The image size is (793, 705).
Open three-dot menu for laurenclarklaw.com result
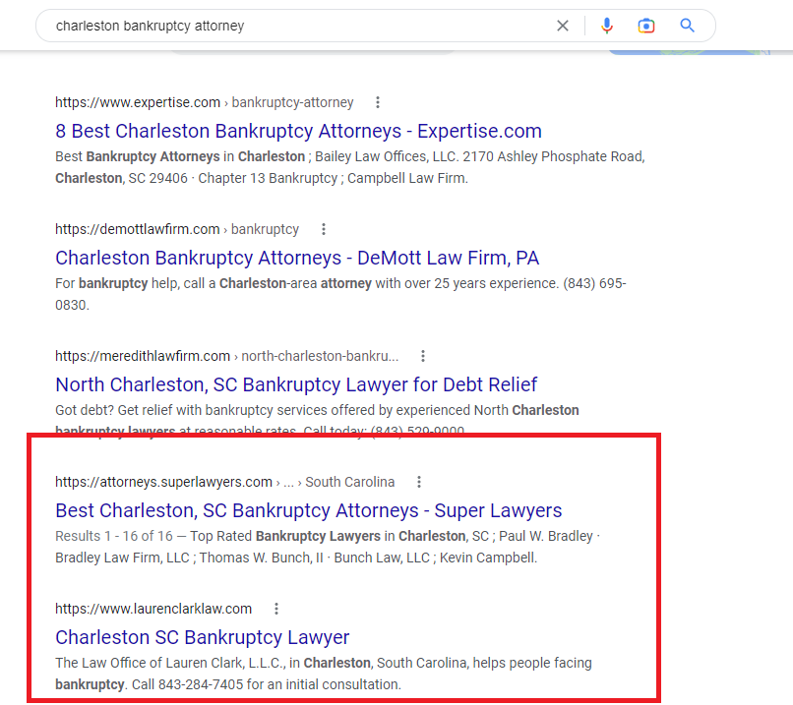coord(276,609)
